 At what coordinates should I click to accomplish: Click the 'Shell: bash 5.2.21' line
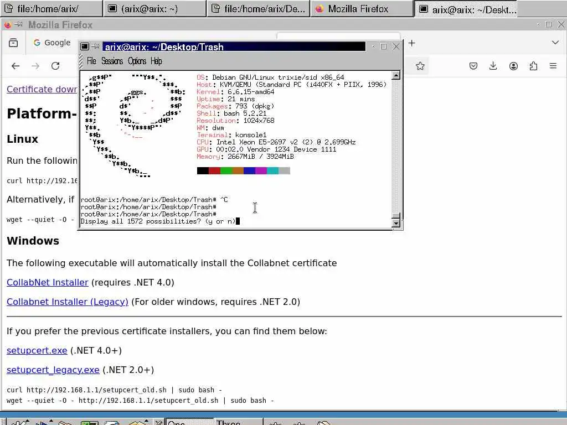point(231,113)
